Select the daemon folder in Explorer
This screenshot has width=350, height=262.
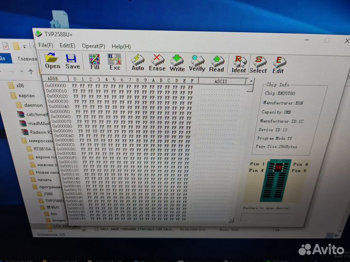[x=30, y=105]
